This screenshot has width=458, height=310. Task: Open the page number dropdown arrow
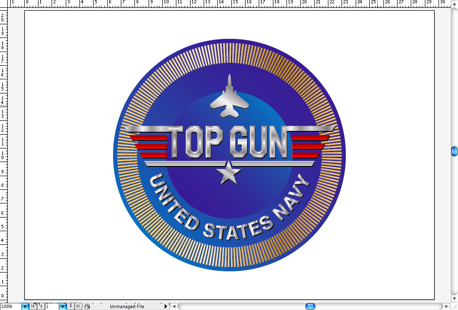pos(62,307)
